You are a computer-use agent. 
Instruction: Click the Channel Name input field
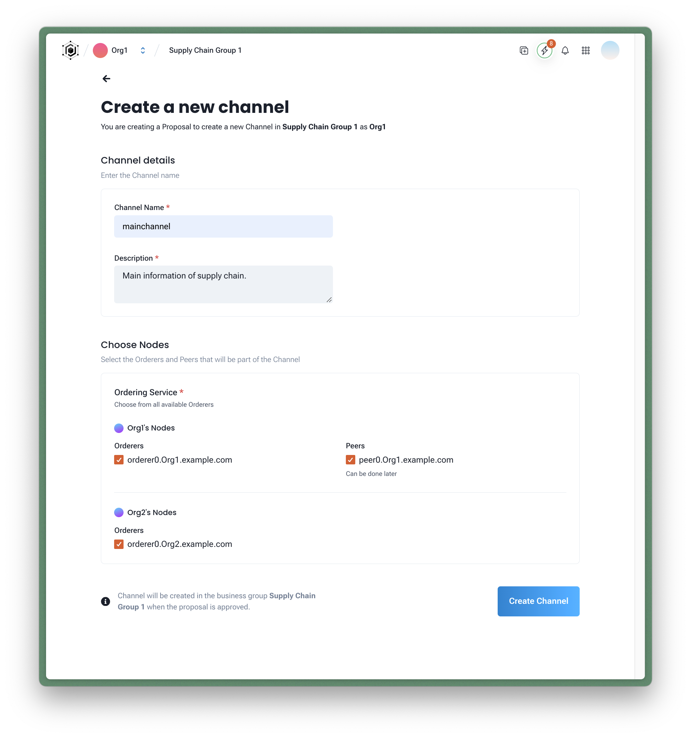click(x=223, y=226)
